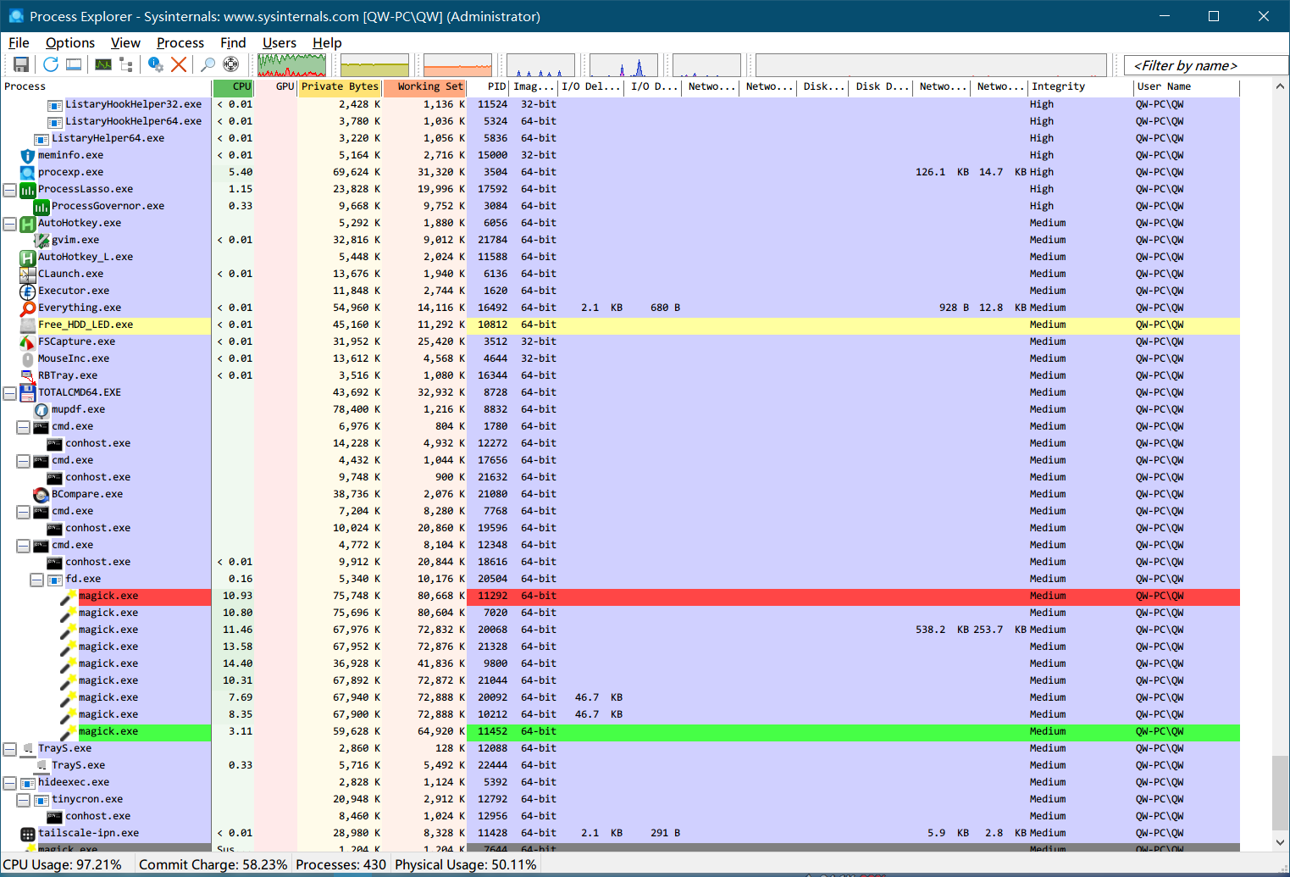Click the Refresh Now toolbar icon
The width and height of the screenshot is (1290, 877).
pos(51,64)
